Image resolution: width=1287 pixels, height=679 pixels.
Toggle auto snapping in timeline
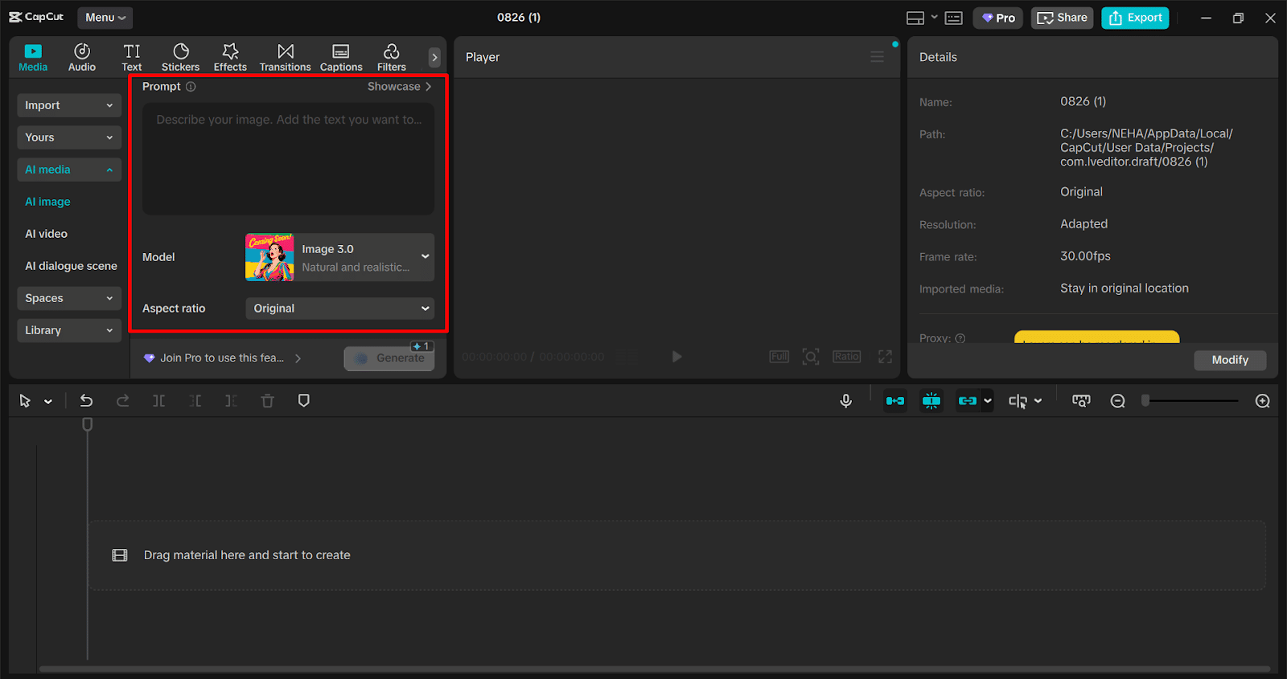click(931, 401)
